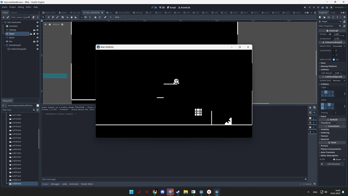
Task: Adjust the Safe Margin slider
Action: [339, 73]
